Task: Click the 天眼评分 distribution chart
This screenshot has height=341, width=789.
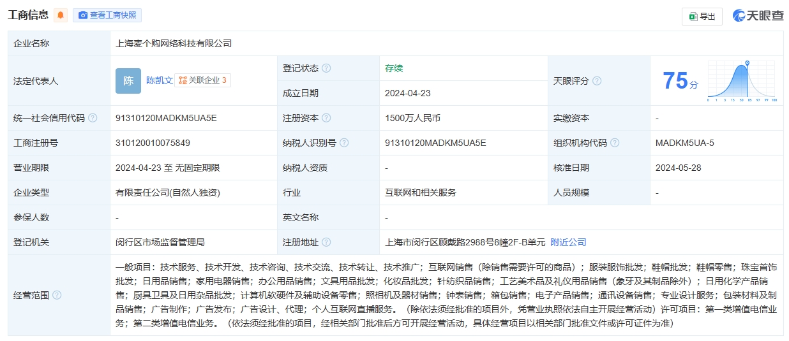Action: pos(741,82)
